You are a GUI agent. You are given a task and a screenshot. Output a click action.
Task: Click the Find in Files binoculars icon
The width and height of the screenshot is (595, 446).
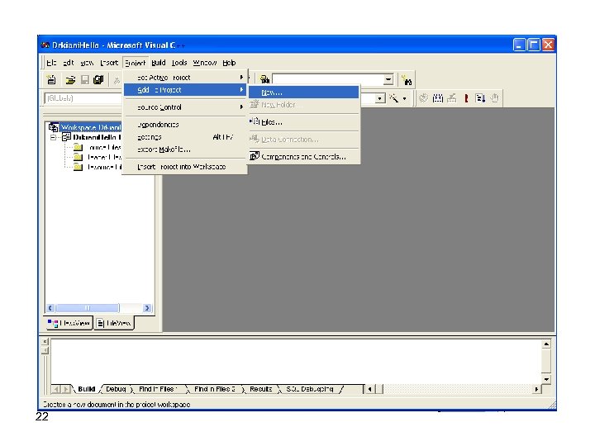pos(264,79)
